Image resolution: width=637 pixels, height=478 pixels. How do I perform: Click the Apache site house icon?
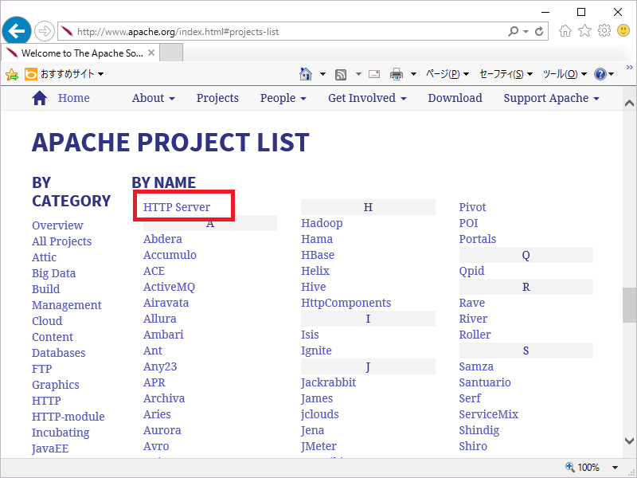tap(39, 98)
